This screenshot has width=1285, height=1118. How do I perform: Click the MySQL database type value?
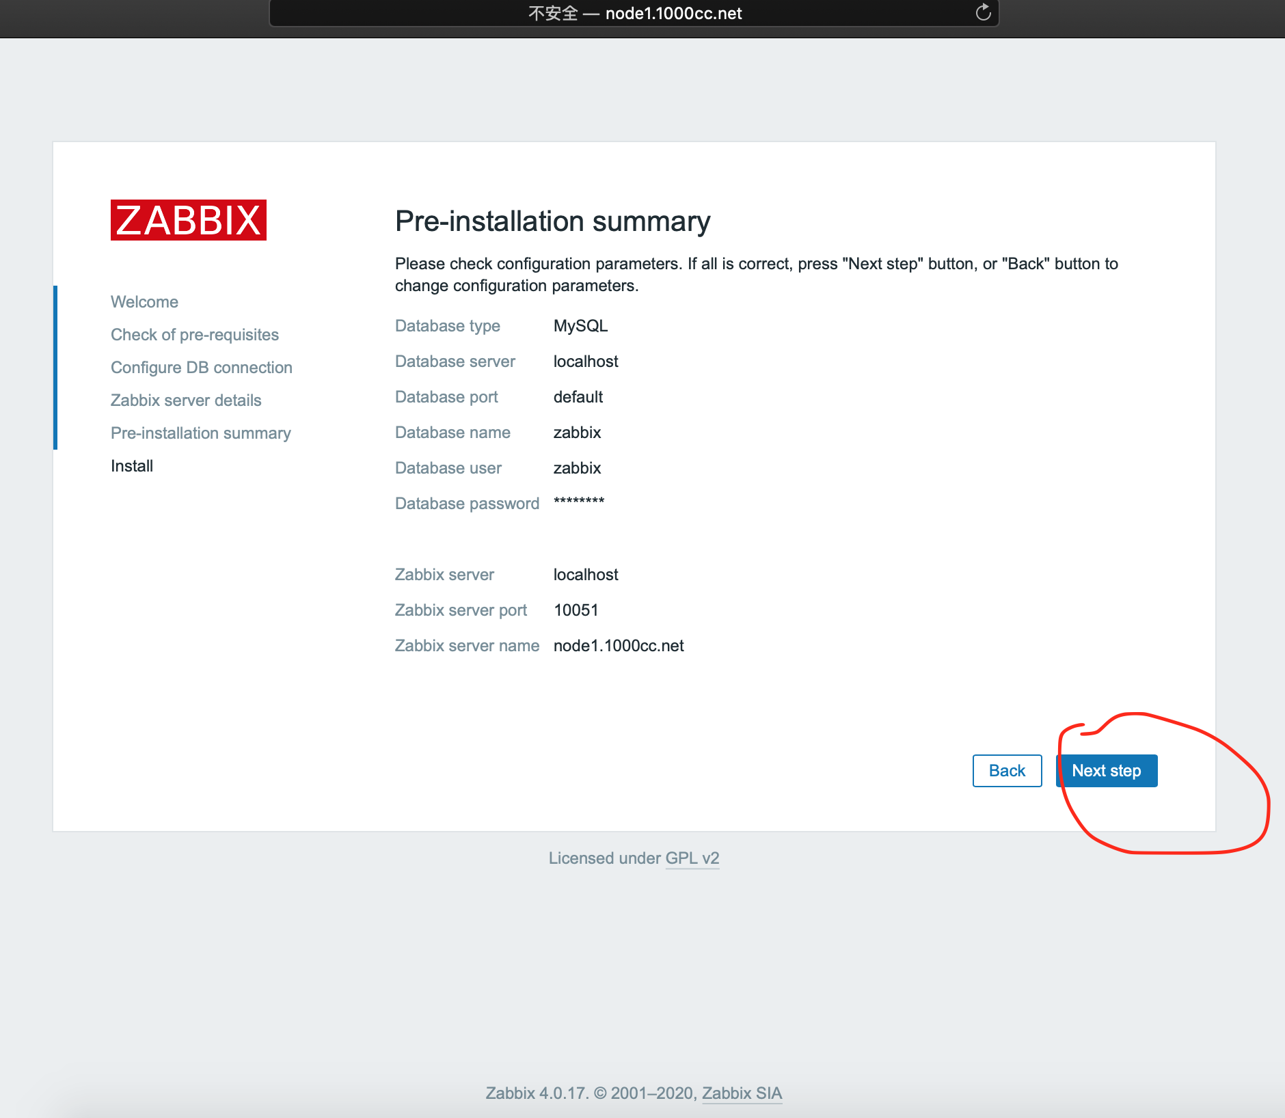coord(580,326)
